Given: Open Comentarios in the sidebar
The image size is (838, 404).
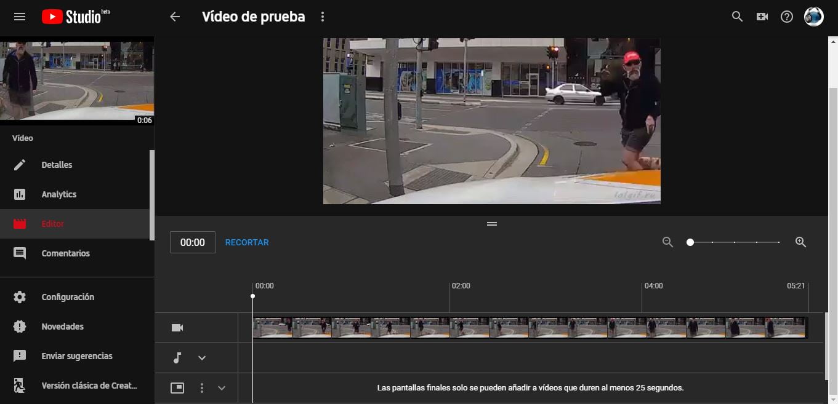Looking at the screenshot, I should pyautogui.click(x=65, y=253).
